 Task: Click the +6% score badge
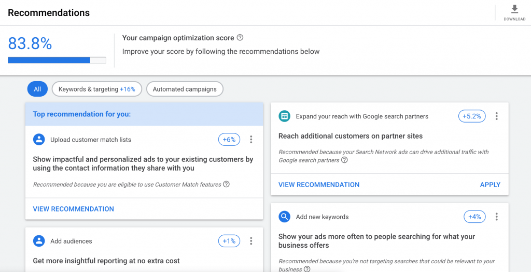pyautogui.click(x=229, y=140)
